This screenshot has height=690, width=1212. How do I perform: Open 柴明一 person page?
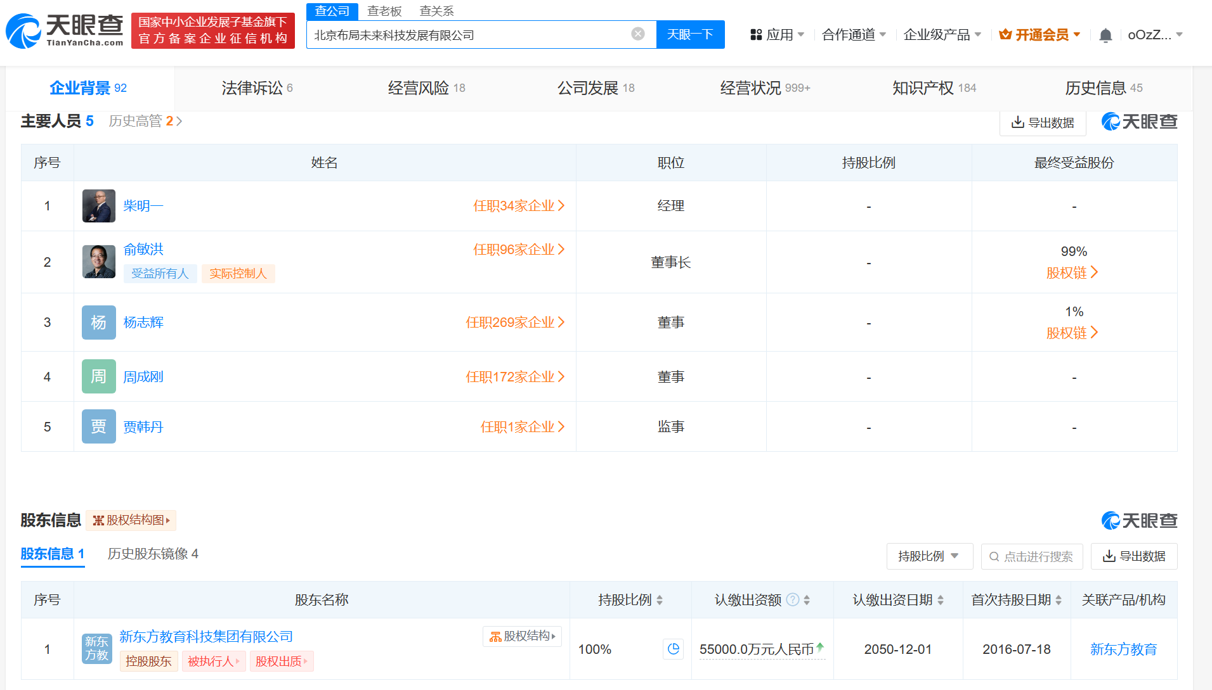tap(143, 206)
